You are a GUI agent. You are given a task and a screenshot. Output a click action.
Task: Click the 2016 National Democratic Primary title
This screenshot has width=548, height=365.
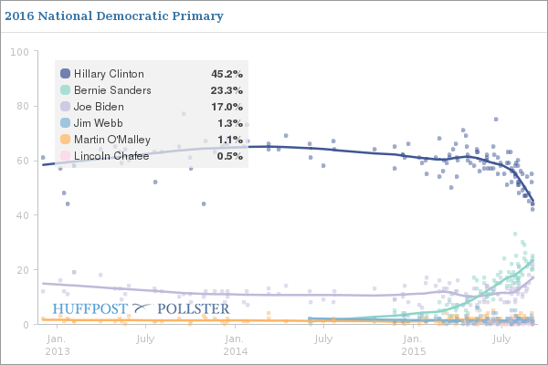tap(111, 16)
